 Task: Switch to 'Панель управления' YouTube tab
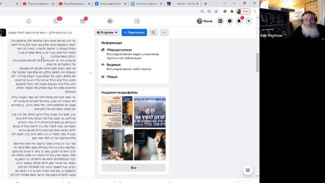tap(39, 4)
